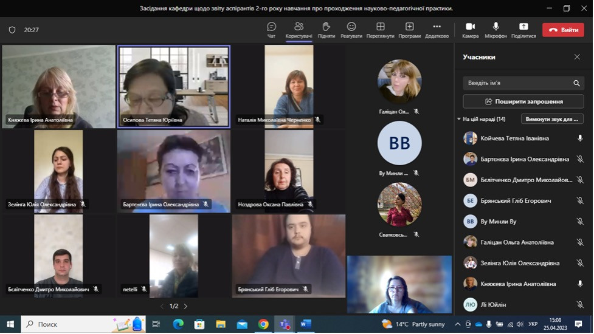Click Вимкнути звук для all button
594x334 pixels.
(x=552, y=119)
